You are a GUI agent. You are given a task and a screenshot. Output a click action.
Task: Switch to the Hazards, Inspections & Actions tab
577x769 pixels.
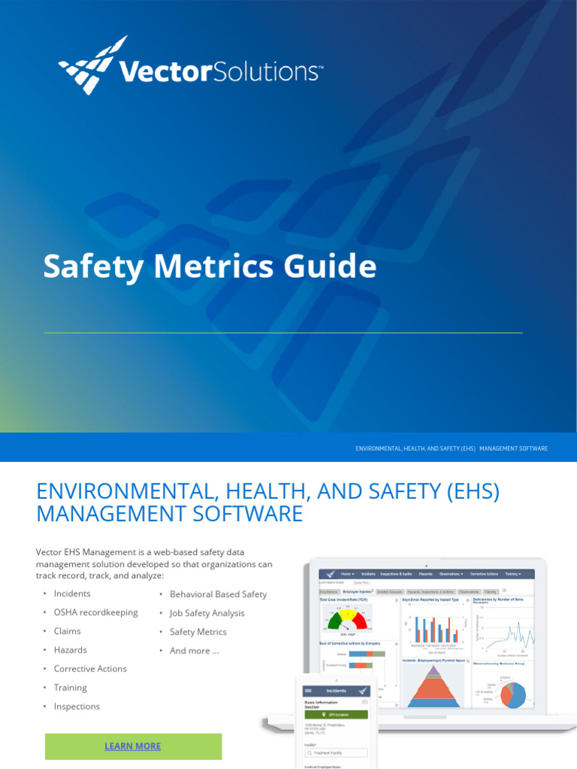431,592
